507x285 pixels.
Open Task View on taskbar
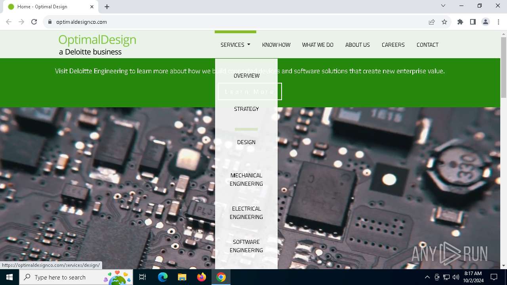click(143, 277)
